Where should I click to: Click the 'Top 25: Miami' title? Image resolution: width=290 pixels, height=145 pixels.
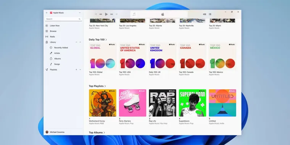[x=215, y=26]
